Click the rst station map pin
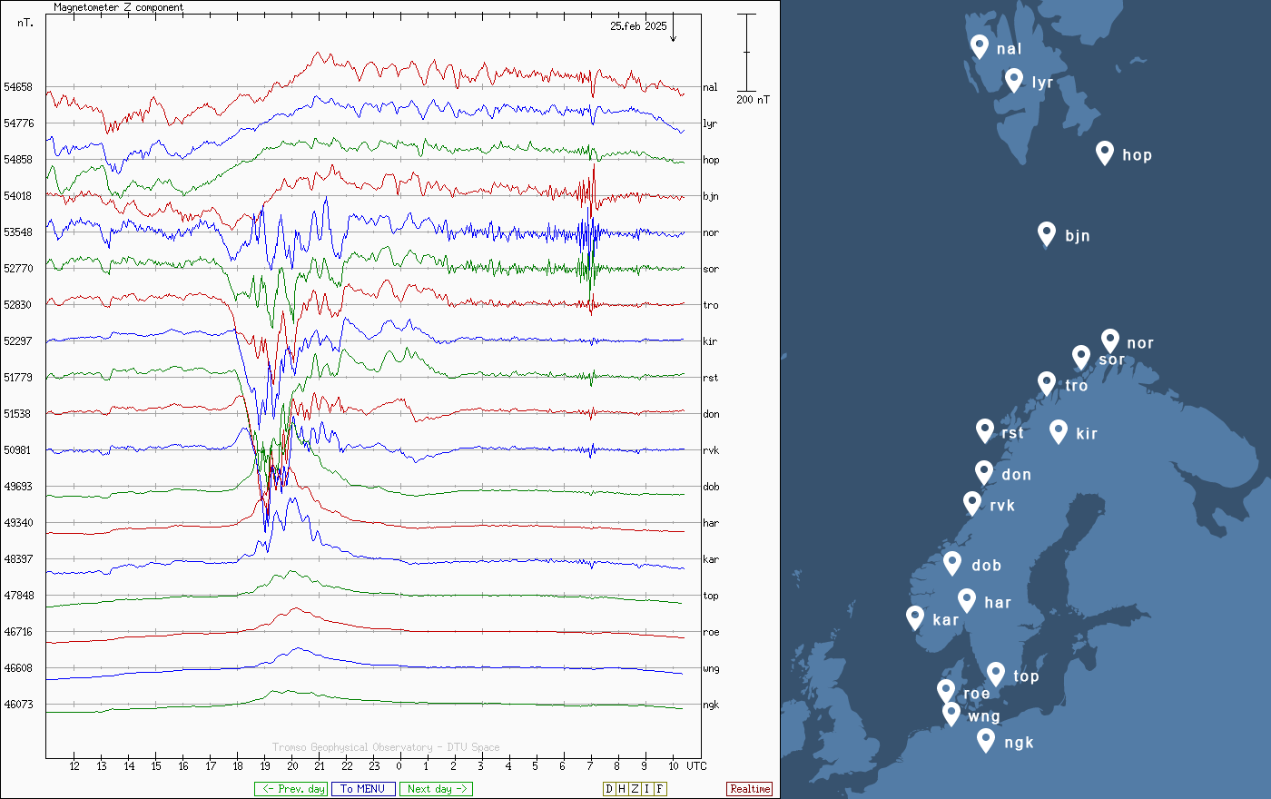 (985, 429)
